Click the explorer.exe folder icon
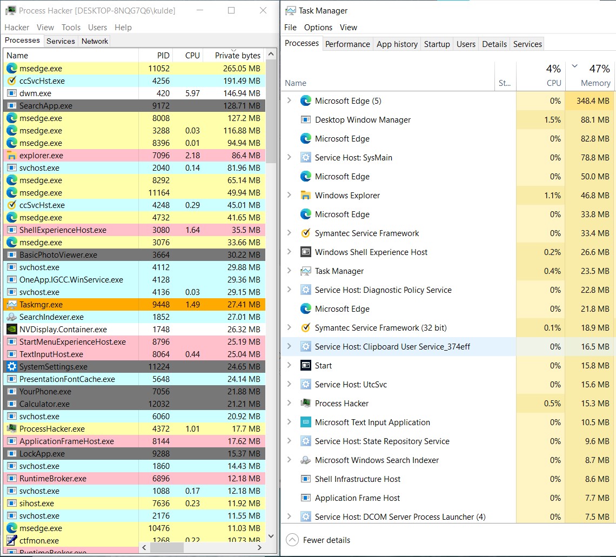616x557 pixels. [11, 155]
